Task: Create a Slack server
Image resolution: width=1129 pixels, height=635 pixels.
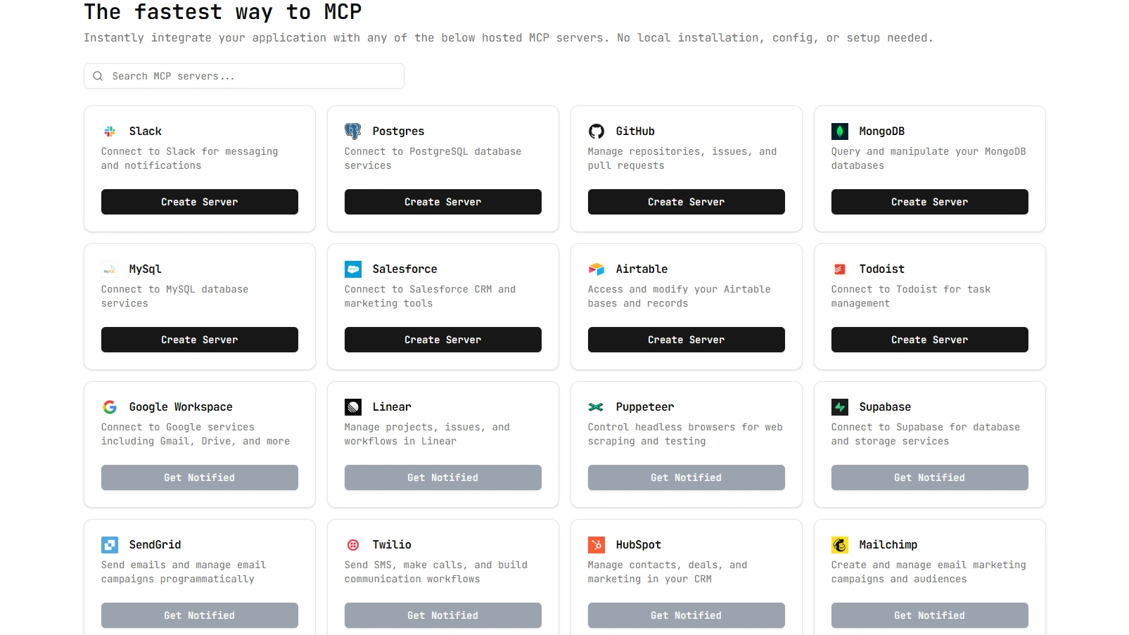Action: coord(200,202)
